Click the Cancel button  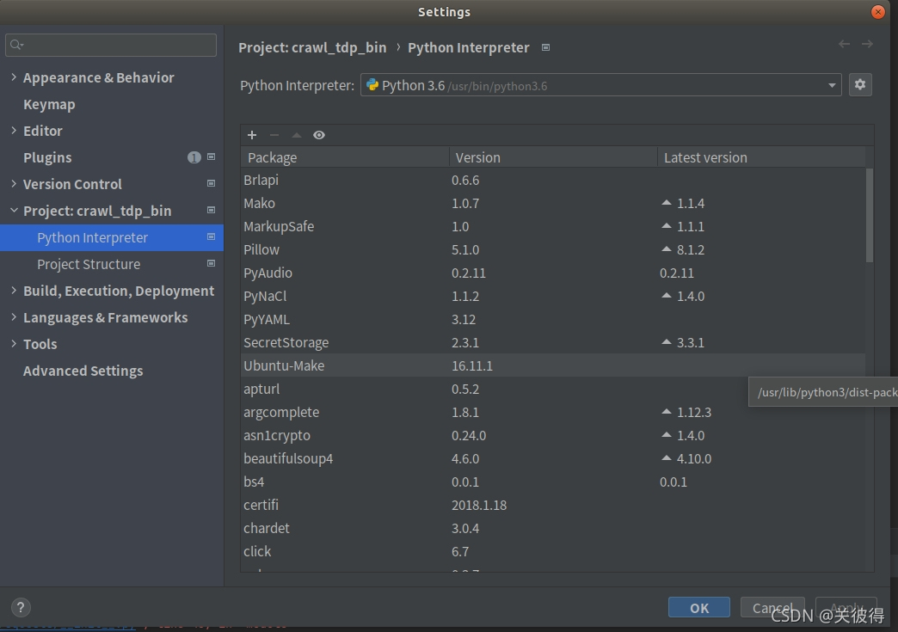coord(772,607)
